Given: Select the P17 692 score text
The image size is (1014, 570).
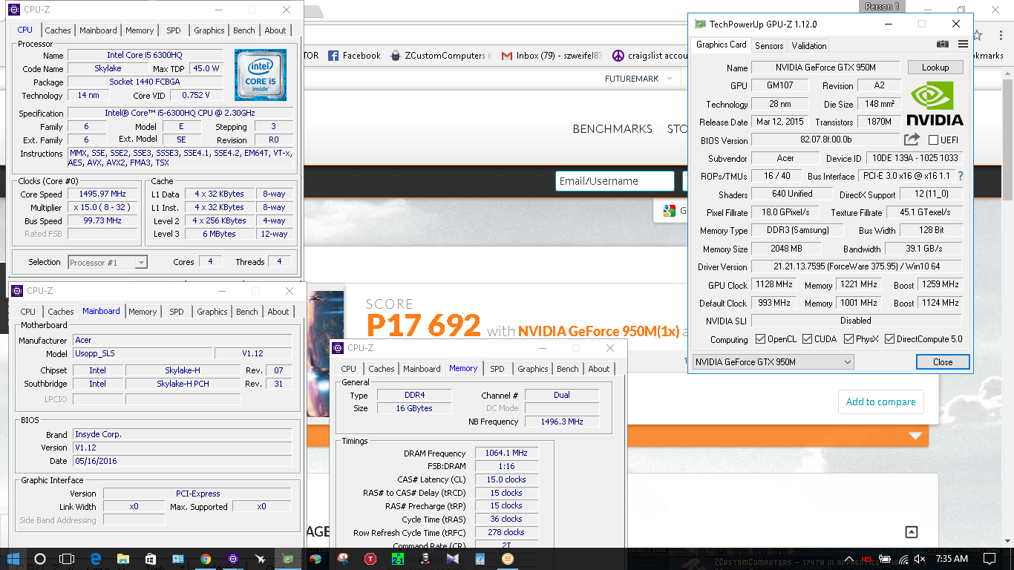Looking at the screenshot, I should (x=424, y=325).
